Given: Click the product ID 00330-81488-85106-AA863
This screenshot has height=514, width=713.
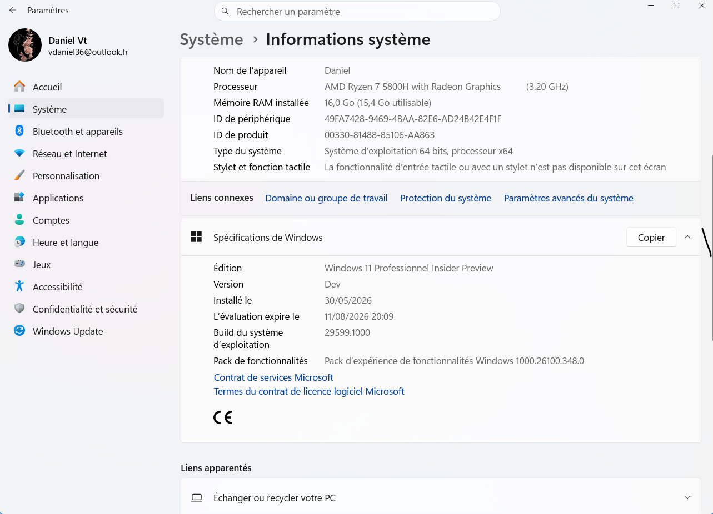Looking at the screenshot, I should (x=380, y=135).
